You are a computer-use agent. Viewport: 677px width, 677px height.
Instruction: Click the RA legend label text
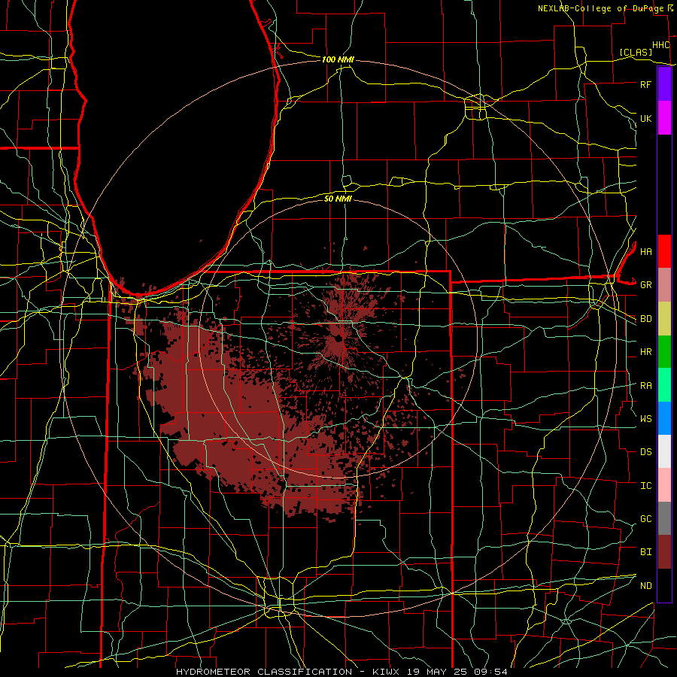click(645, 386)
